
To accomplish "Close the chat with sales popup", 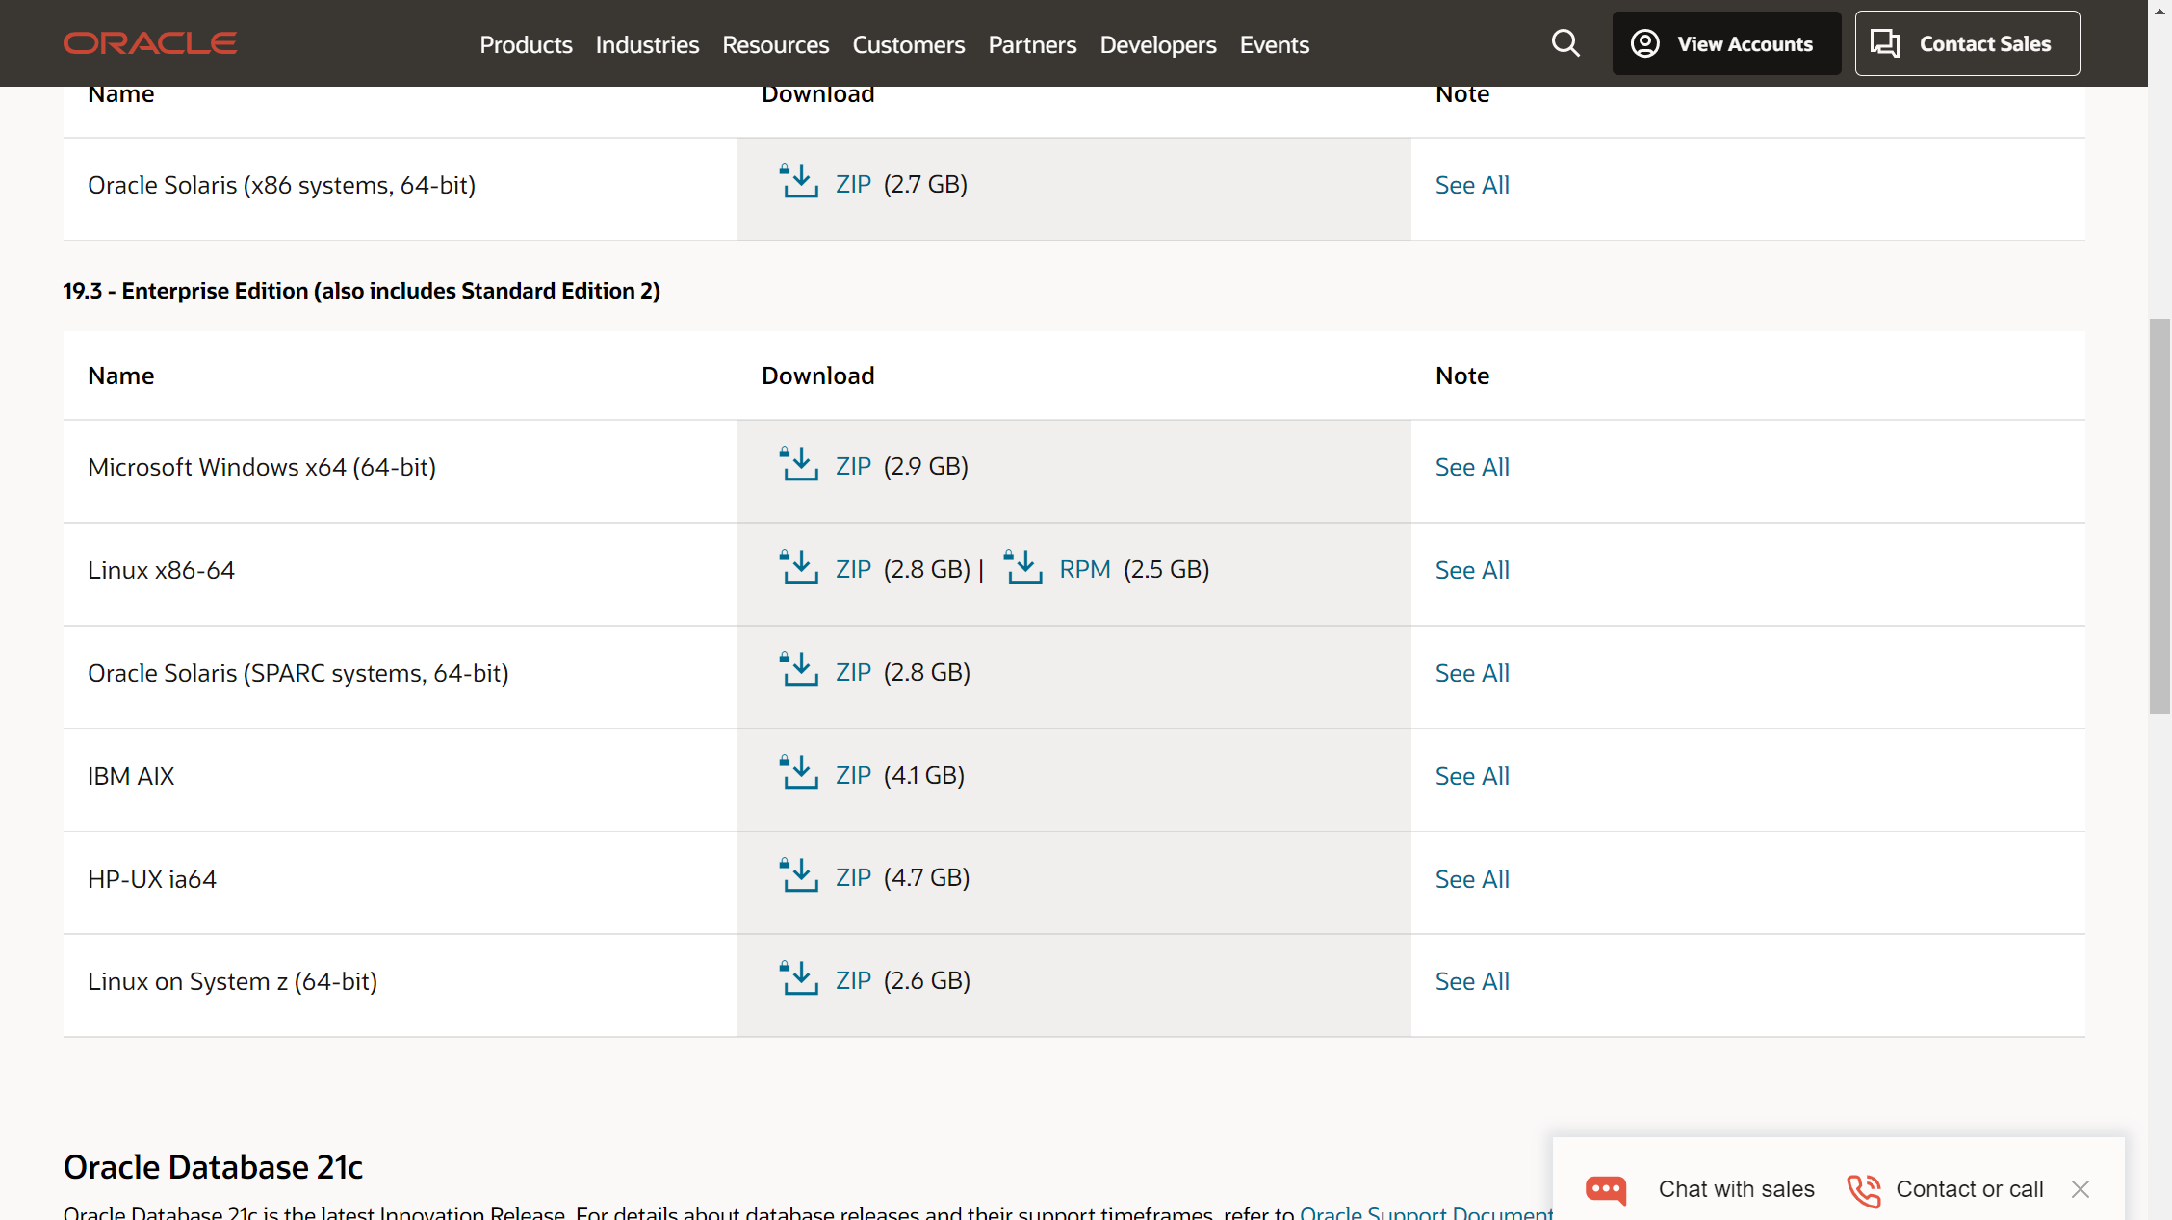I will pos(2081,1189).
